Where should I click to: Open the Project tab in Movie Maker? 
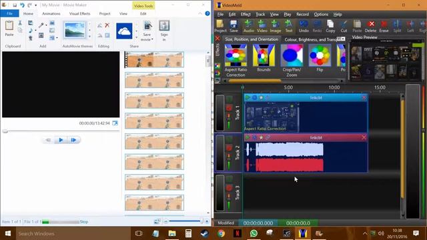coord(105,13)
